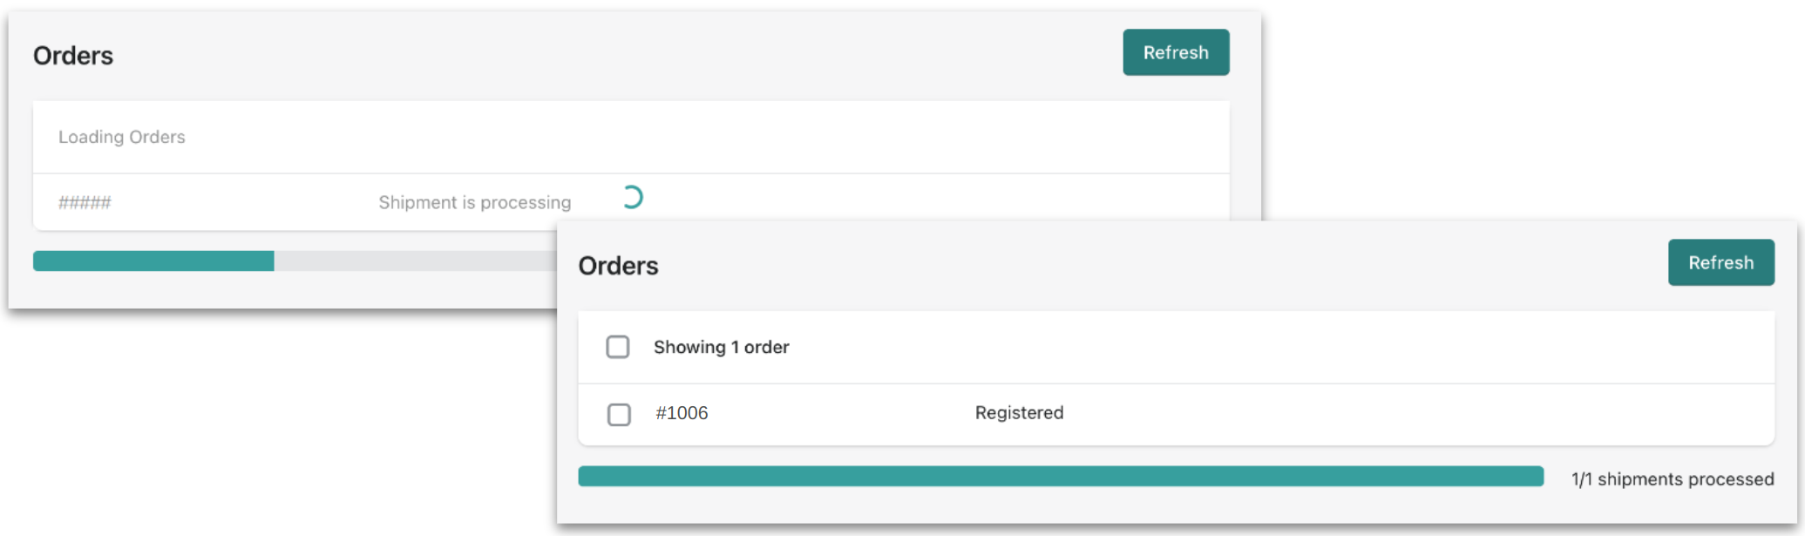Click the partial progress bar in the front panel
The width and height of the screenshot is (1805, 536).
tap(153, 260)
